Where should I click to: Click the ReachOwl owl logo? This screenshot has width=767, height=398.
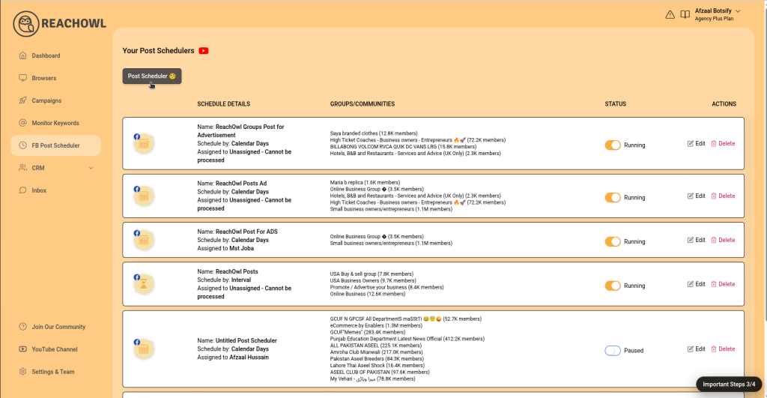click(x=26, y=25)
